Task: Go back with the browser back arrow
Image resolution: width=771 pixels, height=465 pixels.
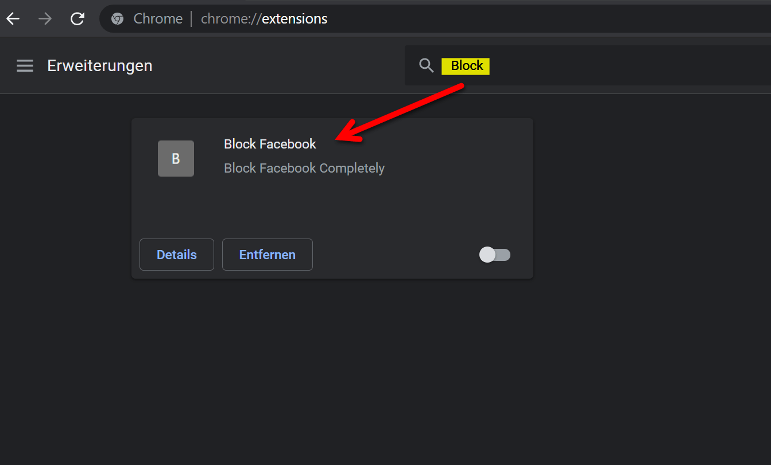Action: pyautogui.click(x=13, y=19)
